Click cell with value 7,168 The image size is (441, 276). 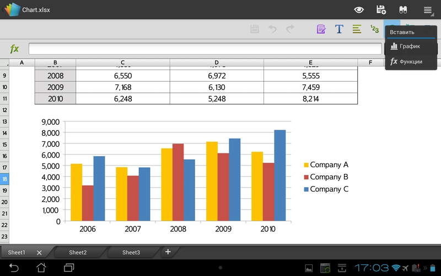tap(123, 87)
